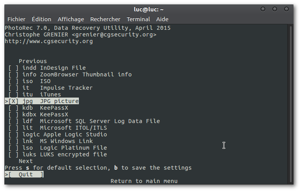Click the Affichage menu

coord(71,19)
